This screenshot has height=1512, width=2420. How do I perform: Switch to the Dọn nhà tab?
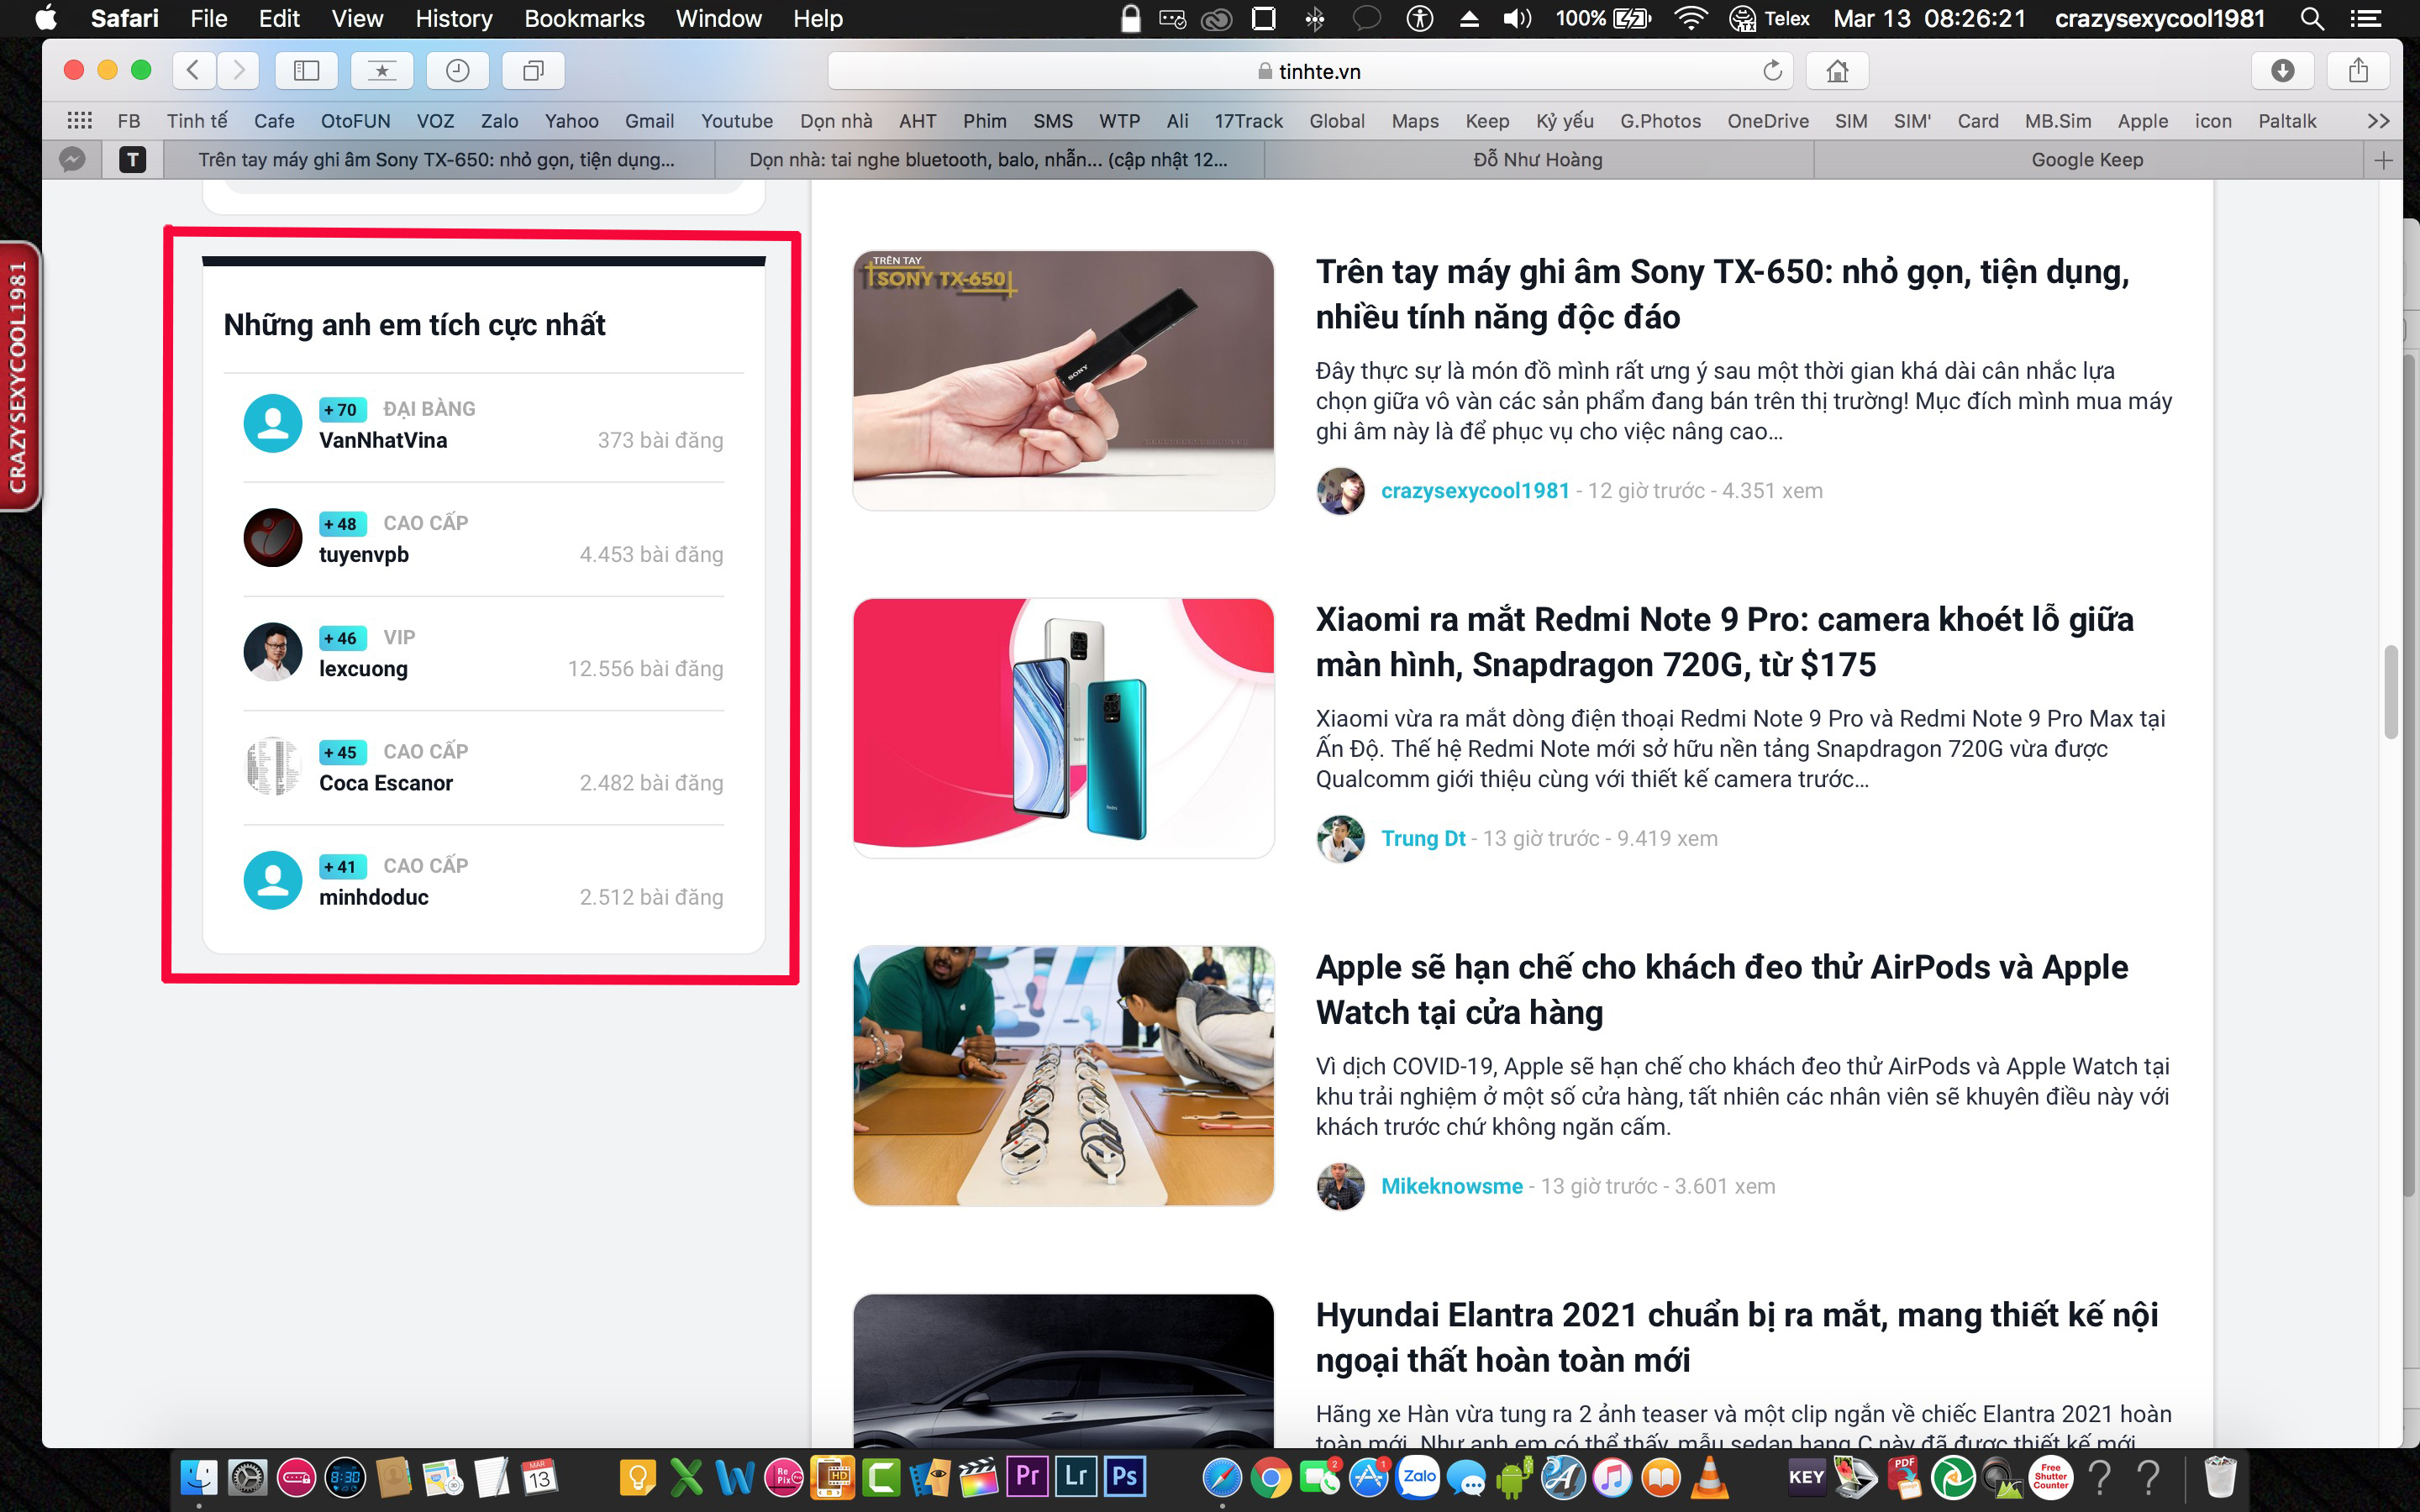(989, 160)
